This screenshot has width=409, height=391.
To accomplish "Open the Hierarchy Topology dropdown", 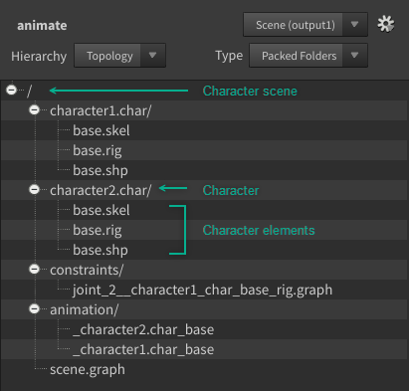I will pos(119,56).
